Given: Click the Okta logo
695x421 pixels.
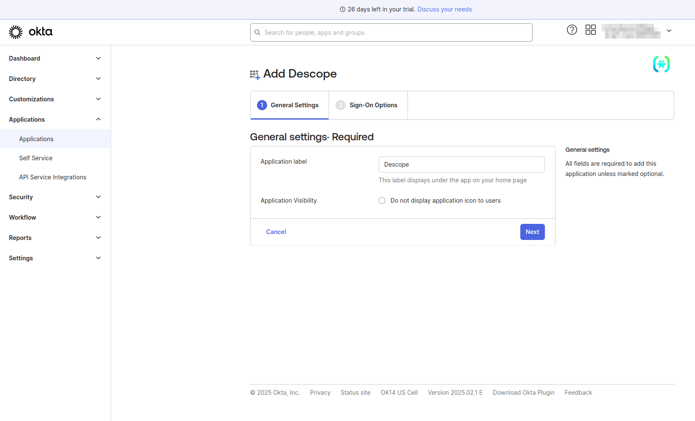Looking at the screenshot, I should [30, 32].
